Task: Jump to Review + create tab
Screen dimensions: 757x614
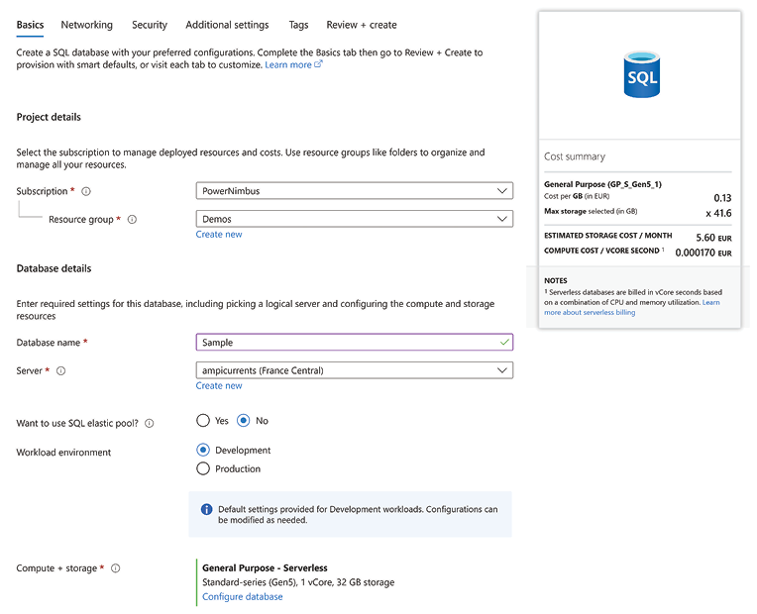Action: [x=362, y=25]
